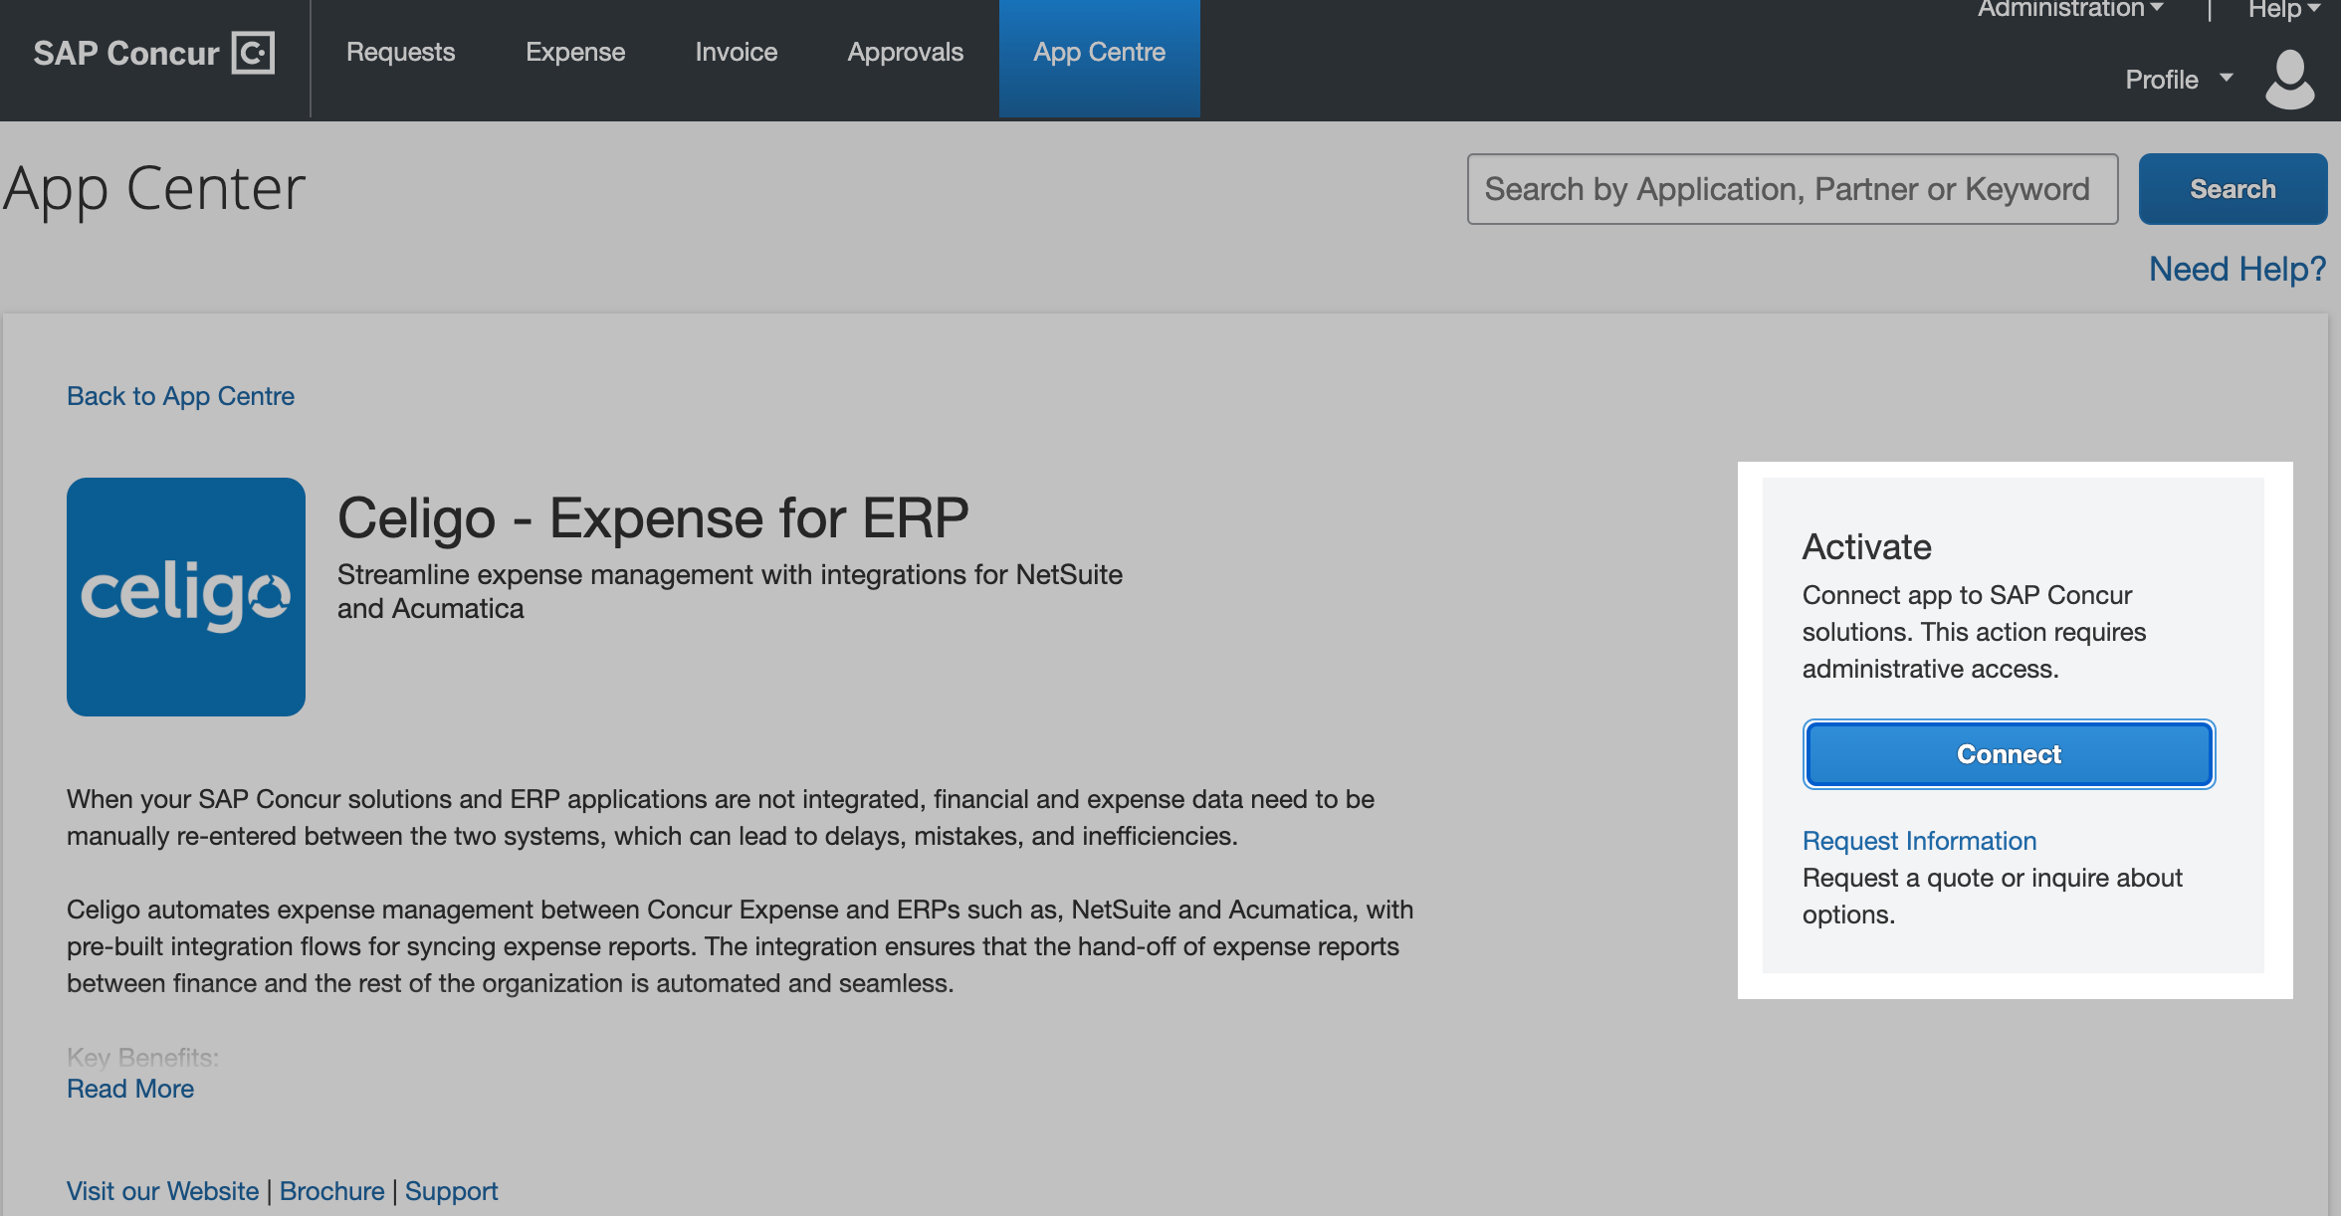Viewport: 2341px width, 1216px height.
Task: Focus the application search field
Action: tap(1792, 189)
